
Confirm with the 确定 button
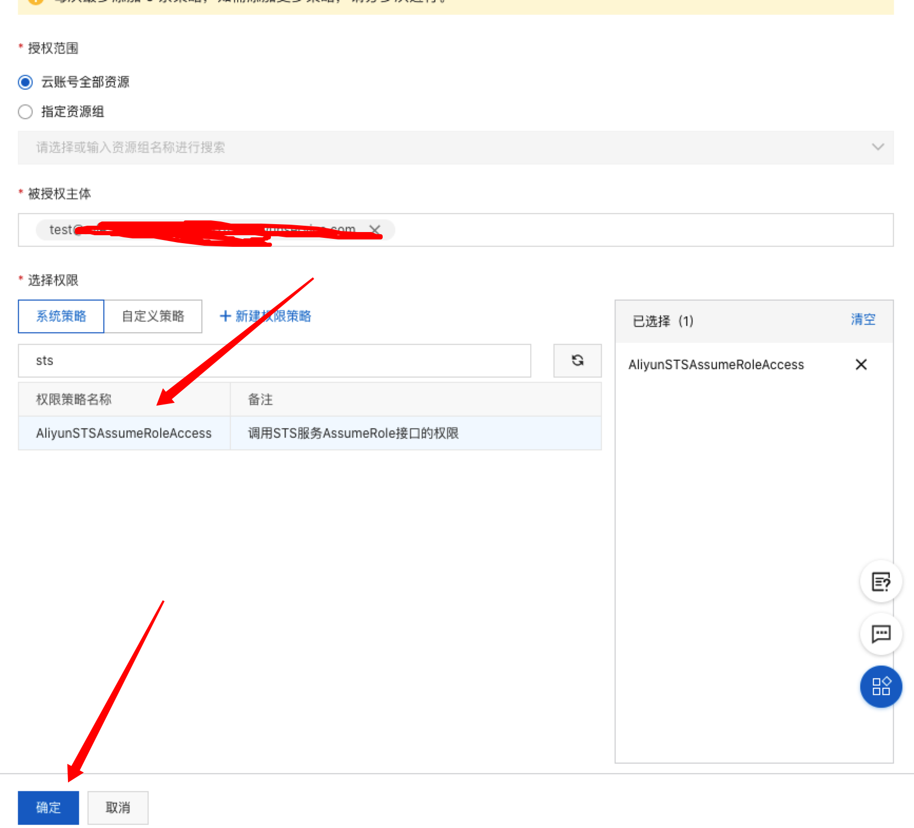tap(48, 807)
